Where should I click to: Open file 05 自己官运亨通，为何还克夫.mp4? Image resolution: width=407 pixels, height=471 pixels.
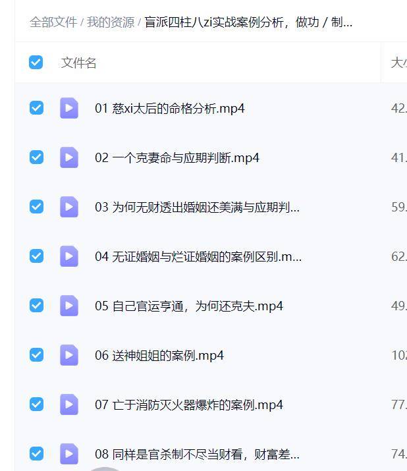[x=189, y=306]
